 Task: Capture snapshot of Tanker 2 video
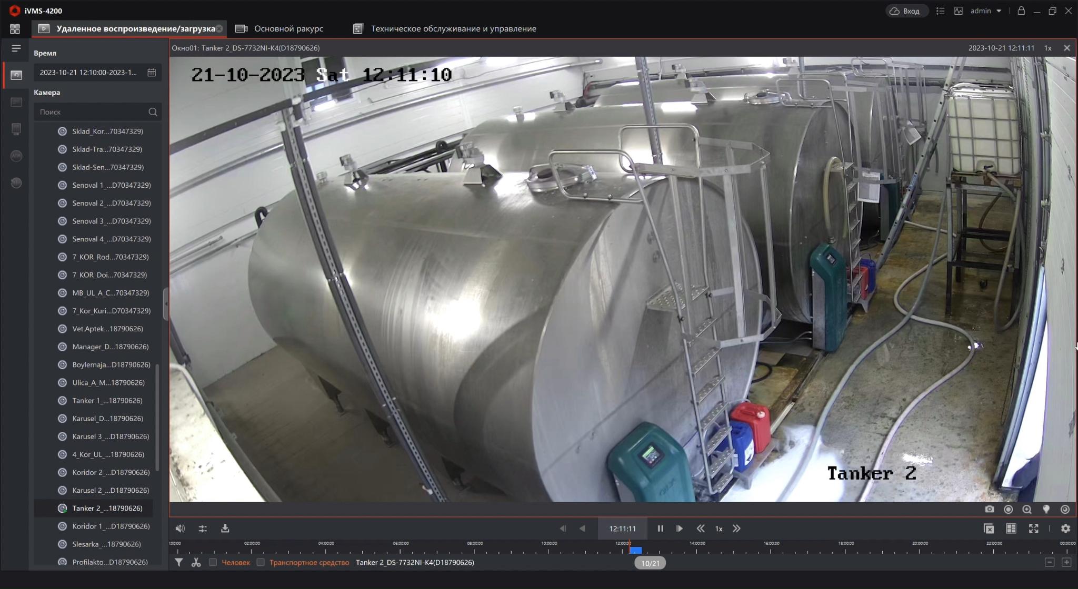tap(990, 509)
